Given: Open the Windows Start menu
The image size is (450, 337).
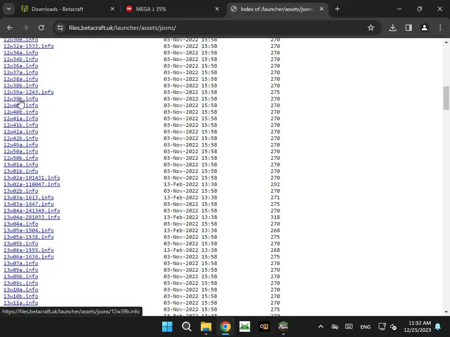Looking at the screenshot, I should pyautogui.click(x=167, y=326).
